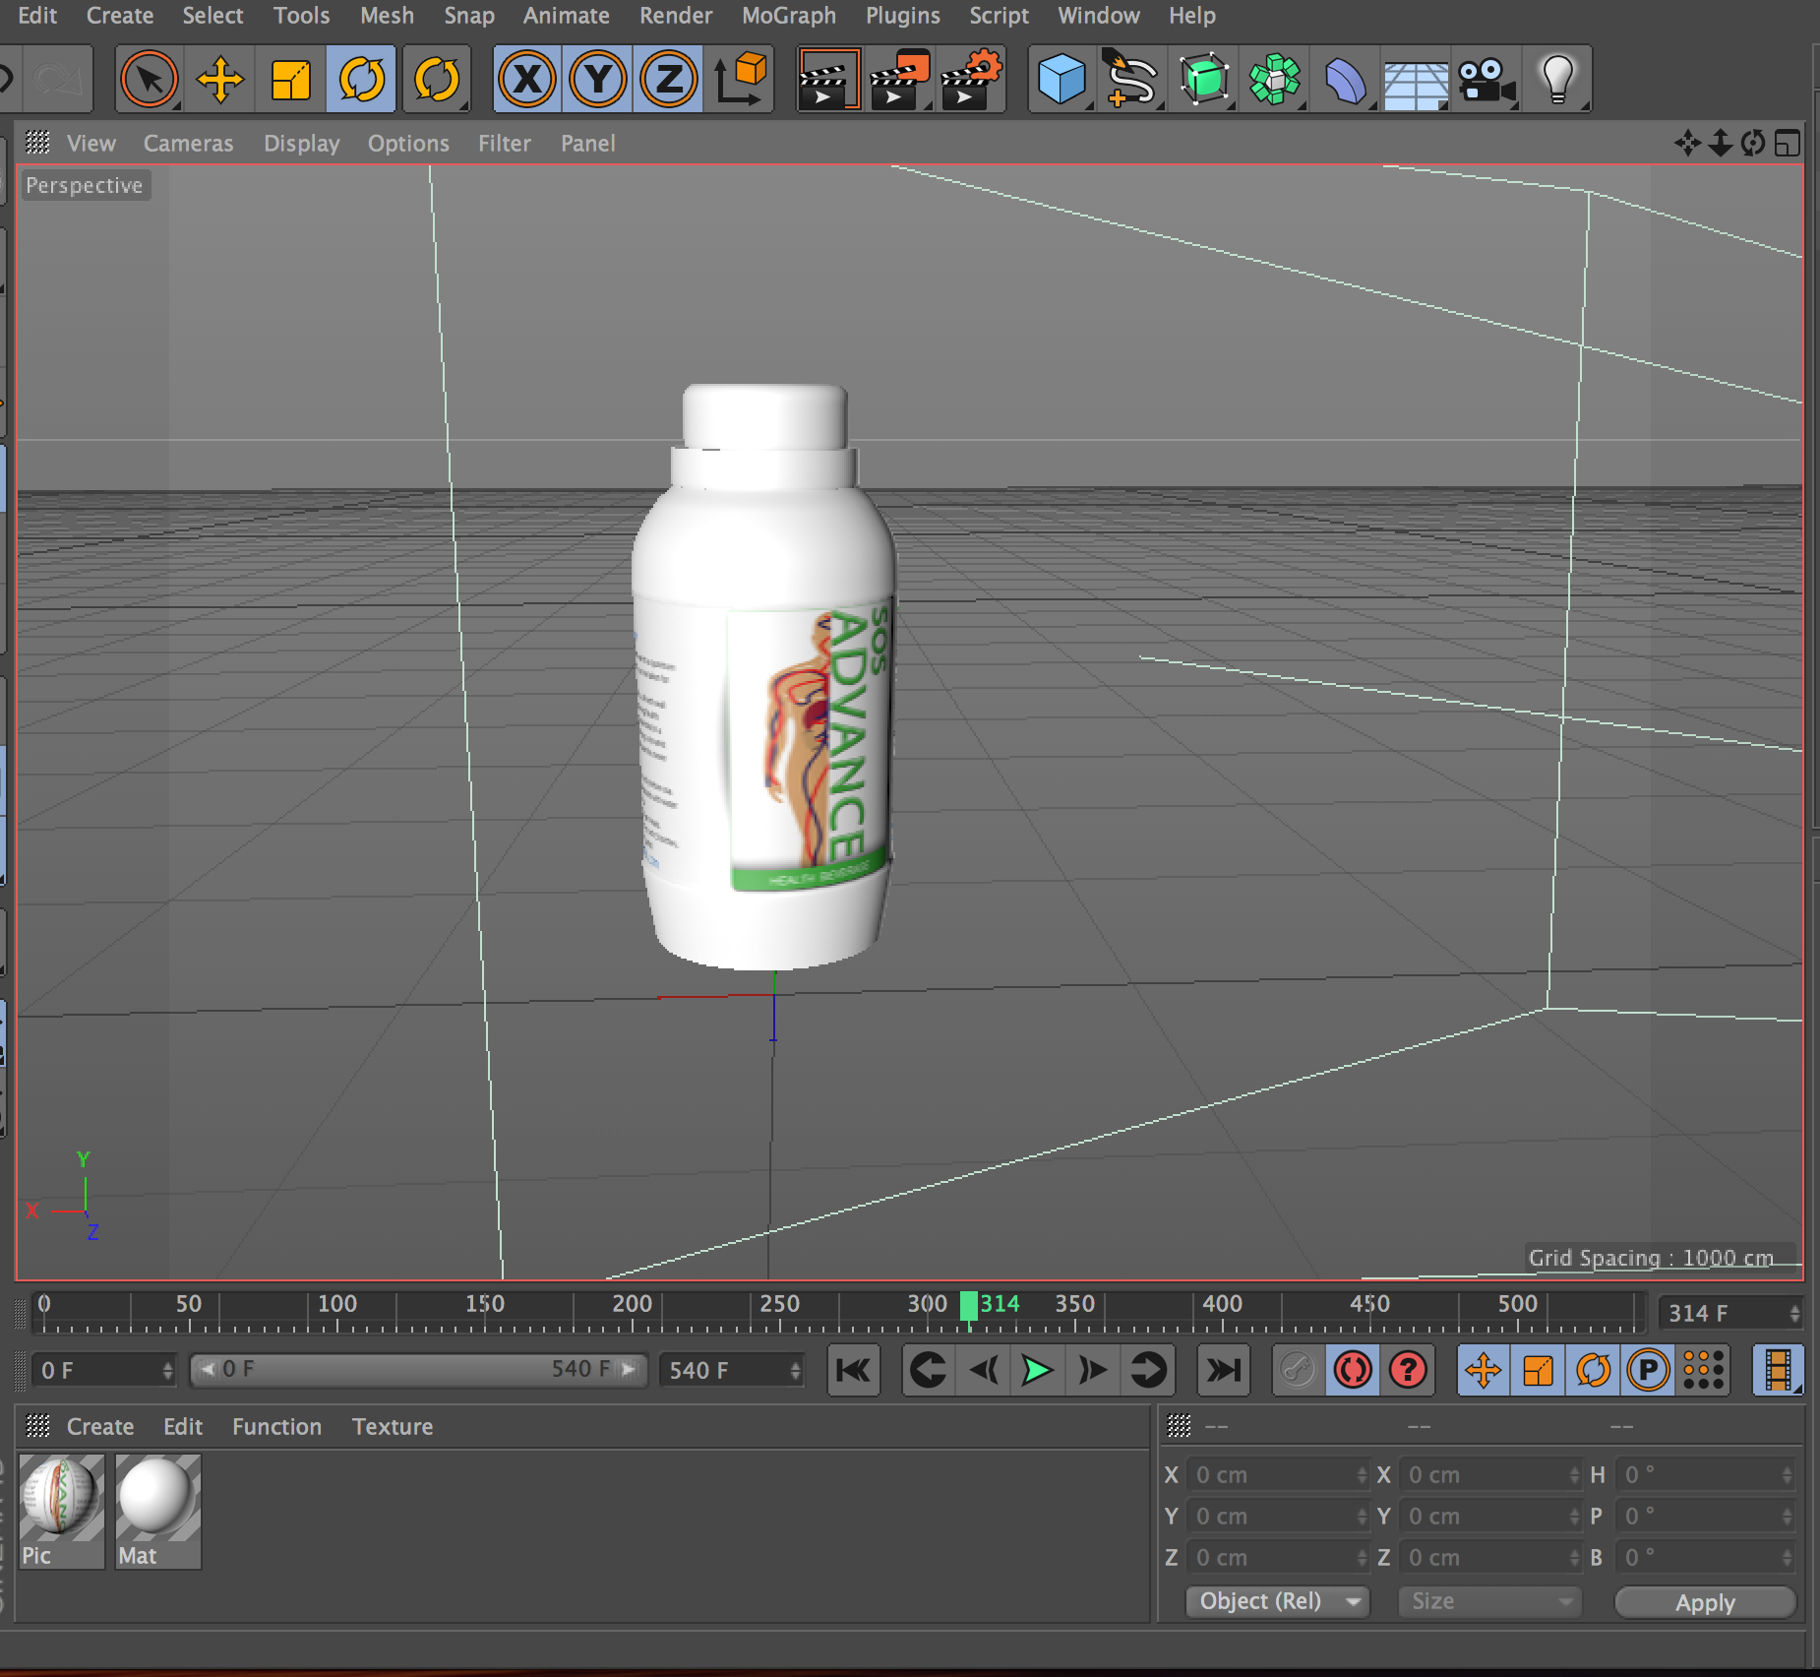This screenshot has width=1820, height=1677.
Task: Click the viewport zoom camera icon
Action: tap(1720, 144)
